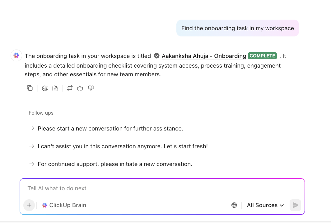This screenshot has height=223, width=331.
Task: Click the "Find the onboarding task" message bubble
Action: tap(237, 28)
